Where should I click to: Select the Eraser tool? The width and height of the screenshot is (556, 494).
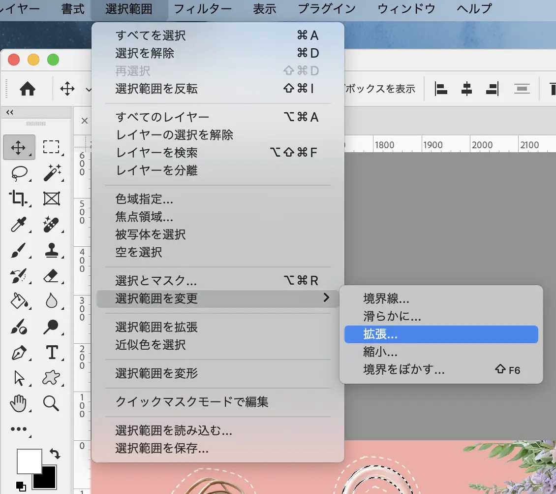click(51, 276)
